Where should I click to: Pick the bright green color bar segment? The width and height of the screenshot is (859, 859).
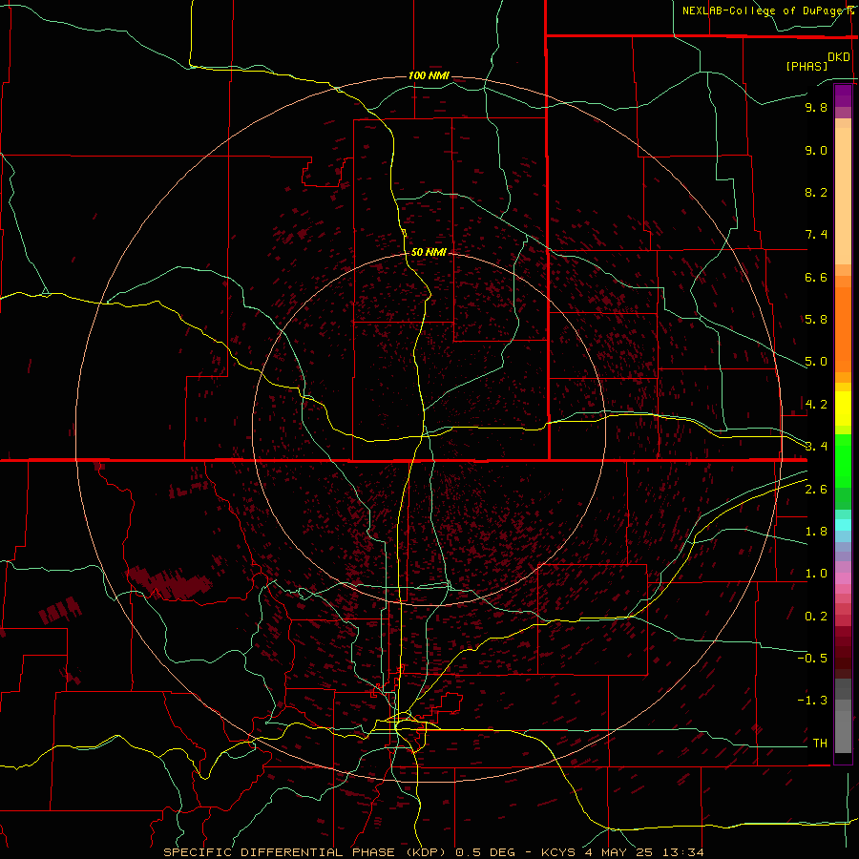click(x=843, y=460)
